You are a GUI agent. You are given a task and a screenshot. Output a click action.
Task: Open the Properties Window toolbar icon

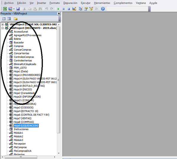click(86, 9)
